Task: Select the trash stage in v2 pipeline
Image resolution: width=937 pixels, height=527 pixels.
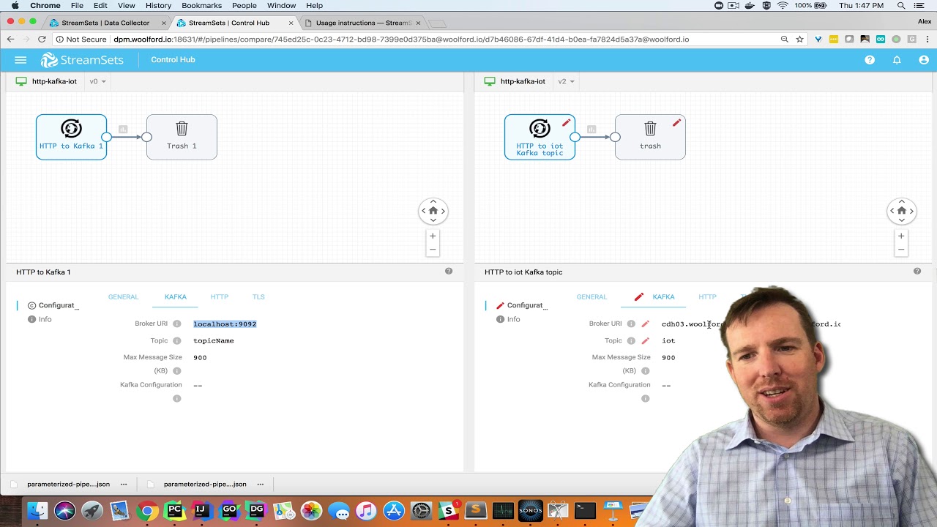Action: click(650, 137)
